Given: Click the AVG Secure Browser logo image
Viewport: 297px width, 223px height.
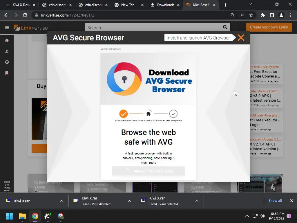Looking at the screenshot, I should pyautogui.click(x=124, y=79).
